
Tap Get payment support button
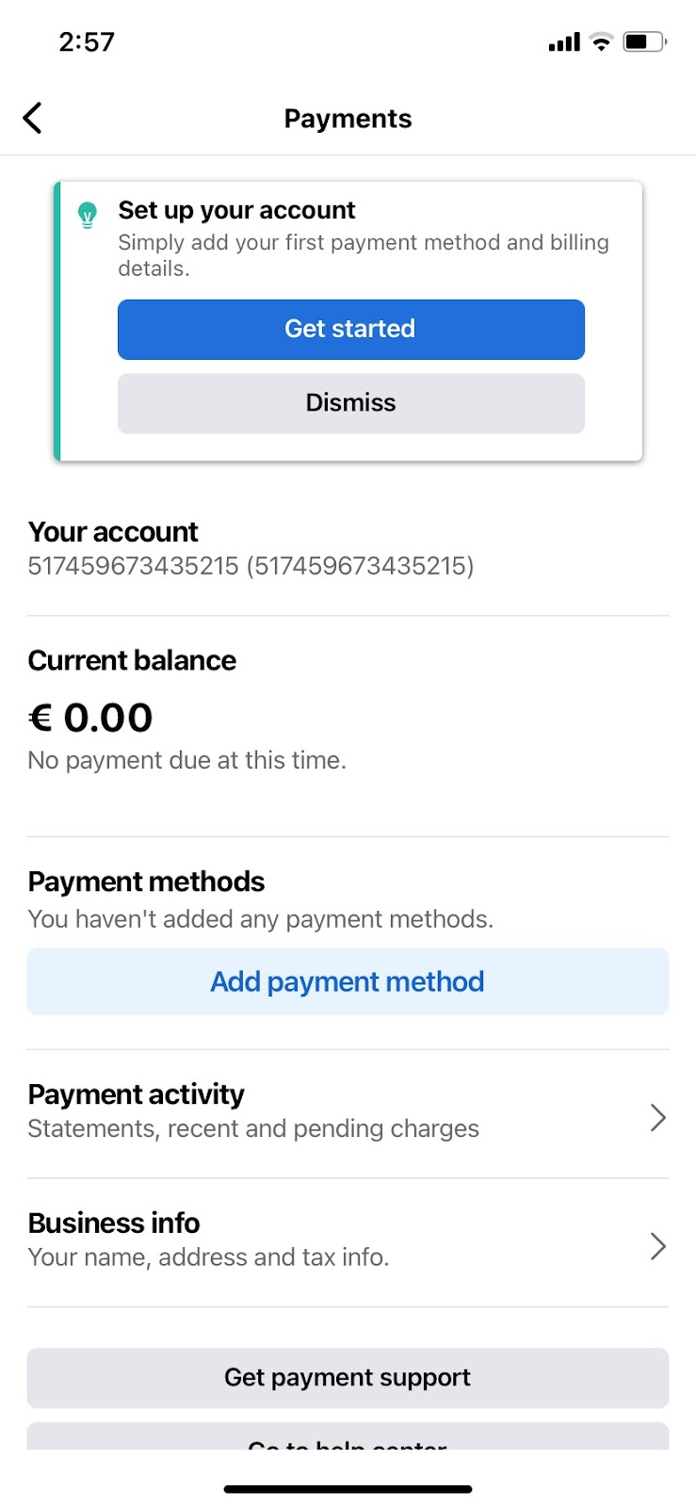coord(348,1378)
